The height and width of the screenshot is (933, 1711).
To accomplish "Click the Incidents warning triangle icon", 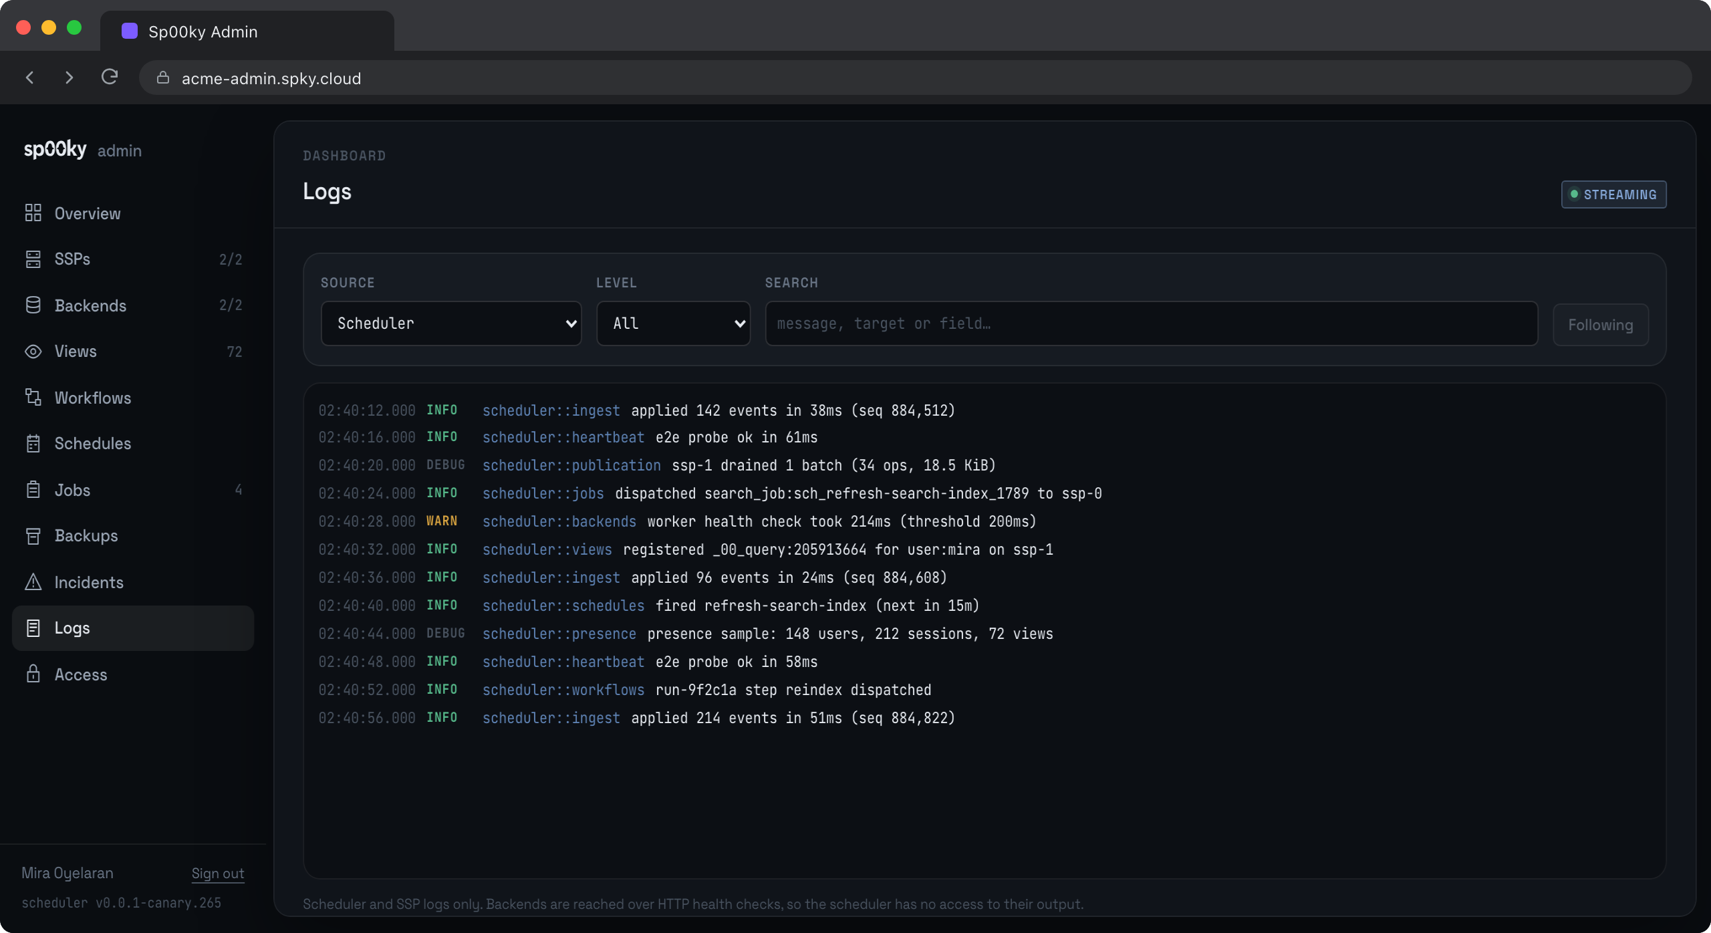I will pyautogui.click(x=33, y=582).
